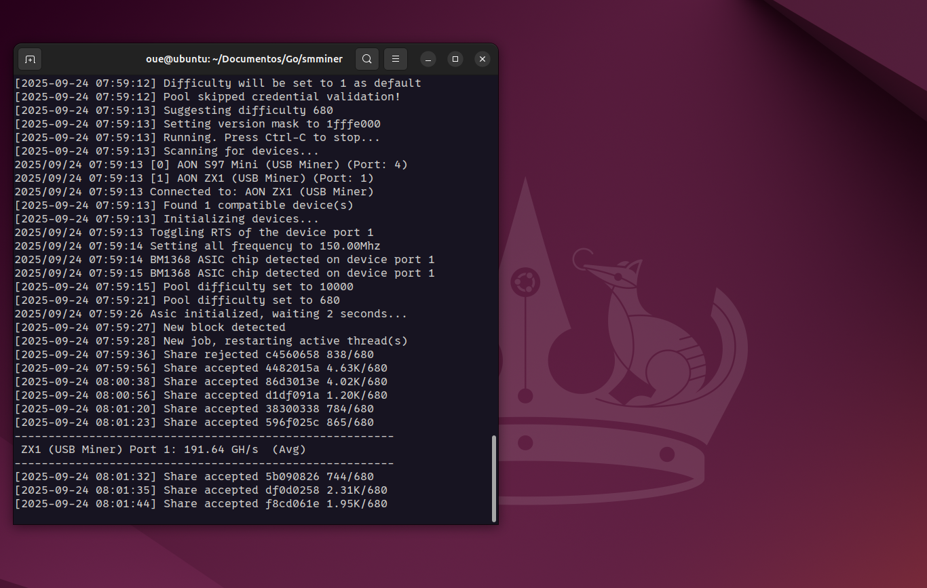Screen dimensions: 927x588
Task: Click the terminal window title text
Action: click(x=244, y=59)
